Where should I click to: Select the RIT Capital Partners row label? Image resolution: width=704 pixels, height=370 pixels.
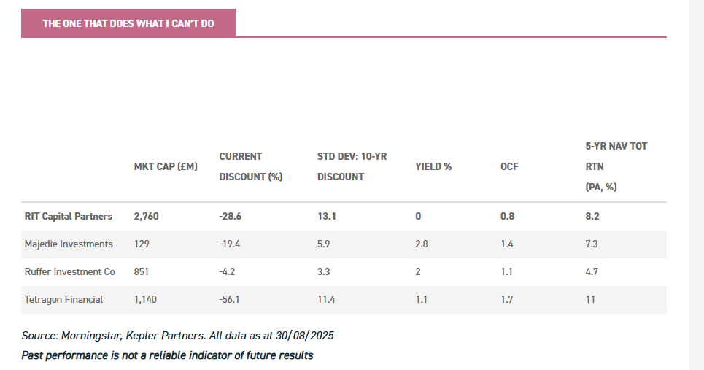point(69,216)
